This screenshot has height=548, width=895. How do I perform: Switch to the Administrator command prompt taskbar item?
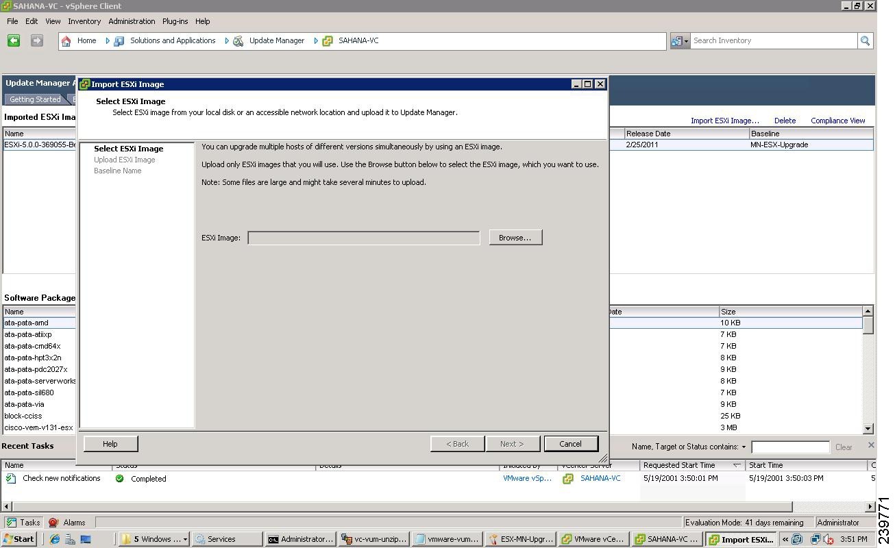click(x=301, y=539)
